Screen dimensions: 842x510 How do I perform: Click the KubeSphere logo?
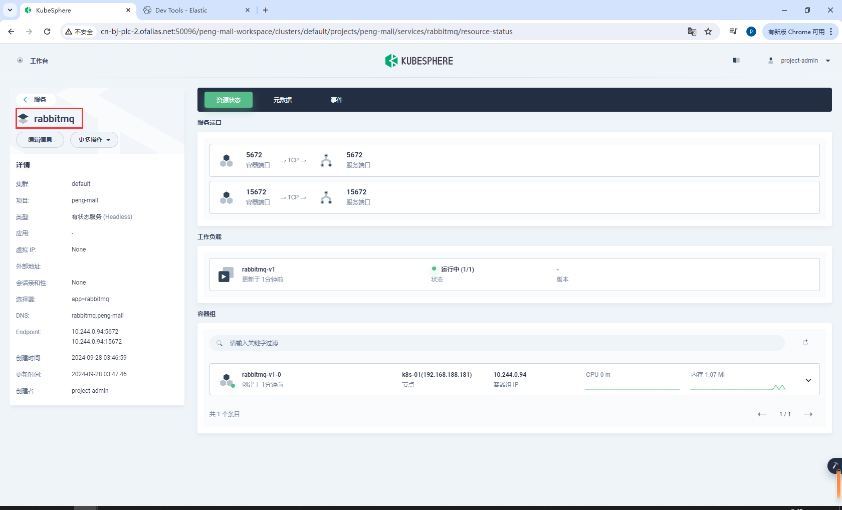point(419,61)
